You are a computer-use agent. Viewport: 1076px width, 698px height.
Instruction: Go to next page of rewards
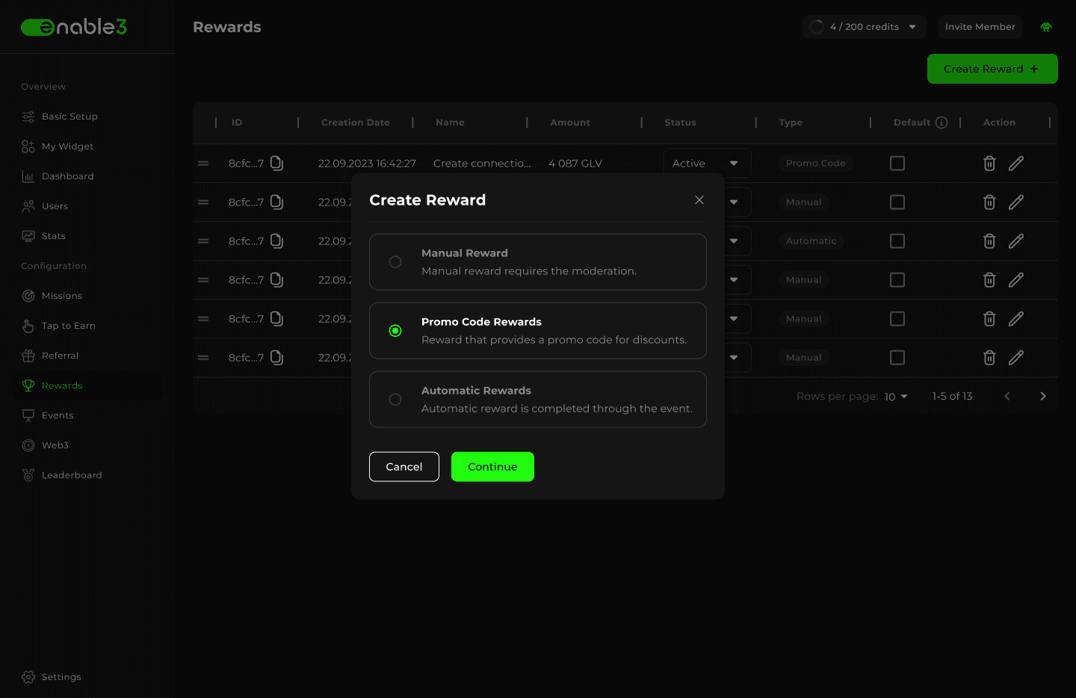pos(1043,396)
